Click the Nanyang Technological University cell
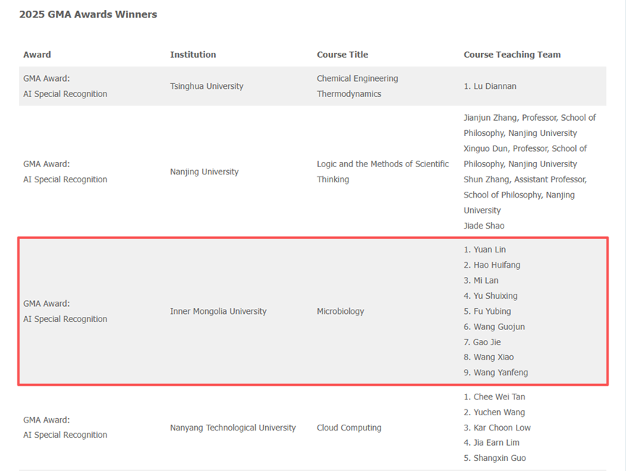Image resolution: width=626 pixels, height=471 pixels. [x=233, y=428]
